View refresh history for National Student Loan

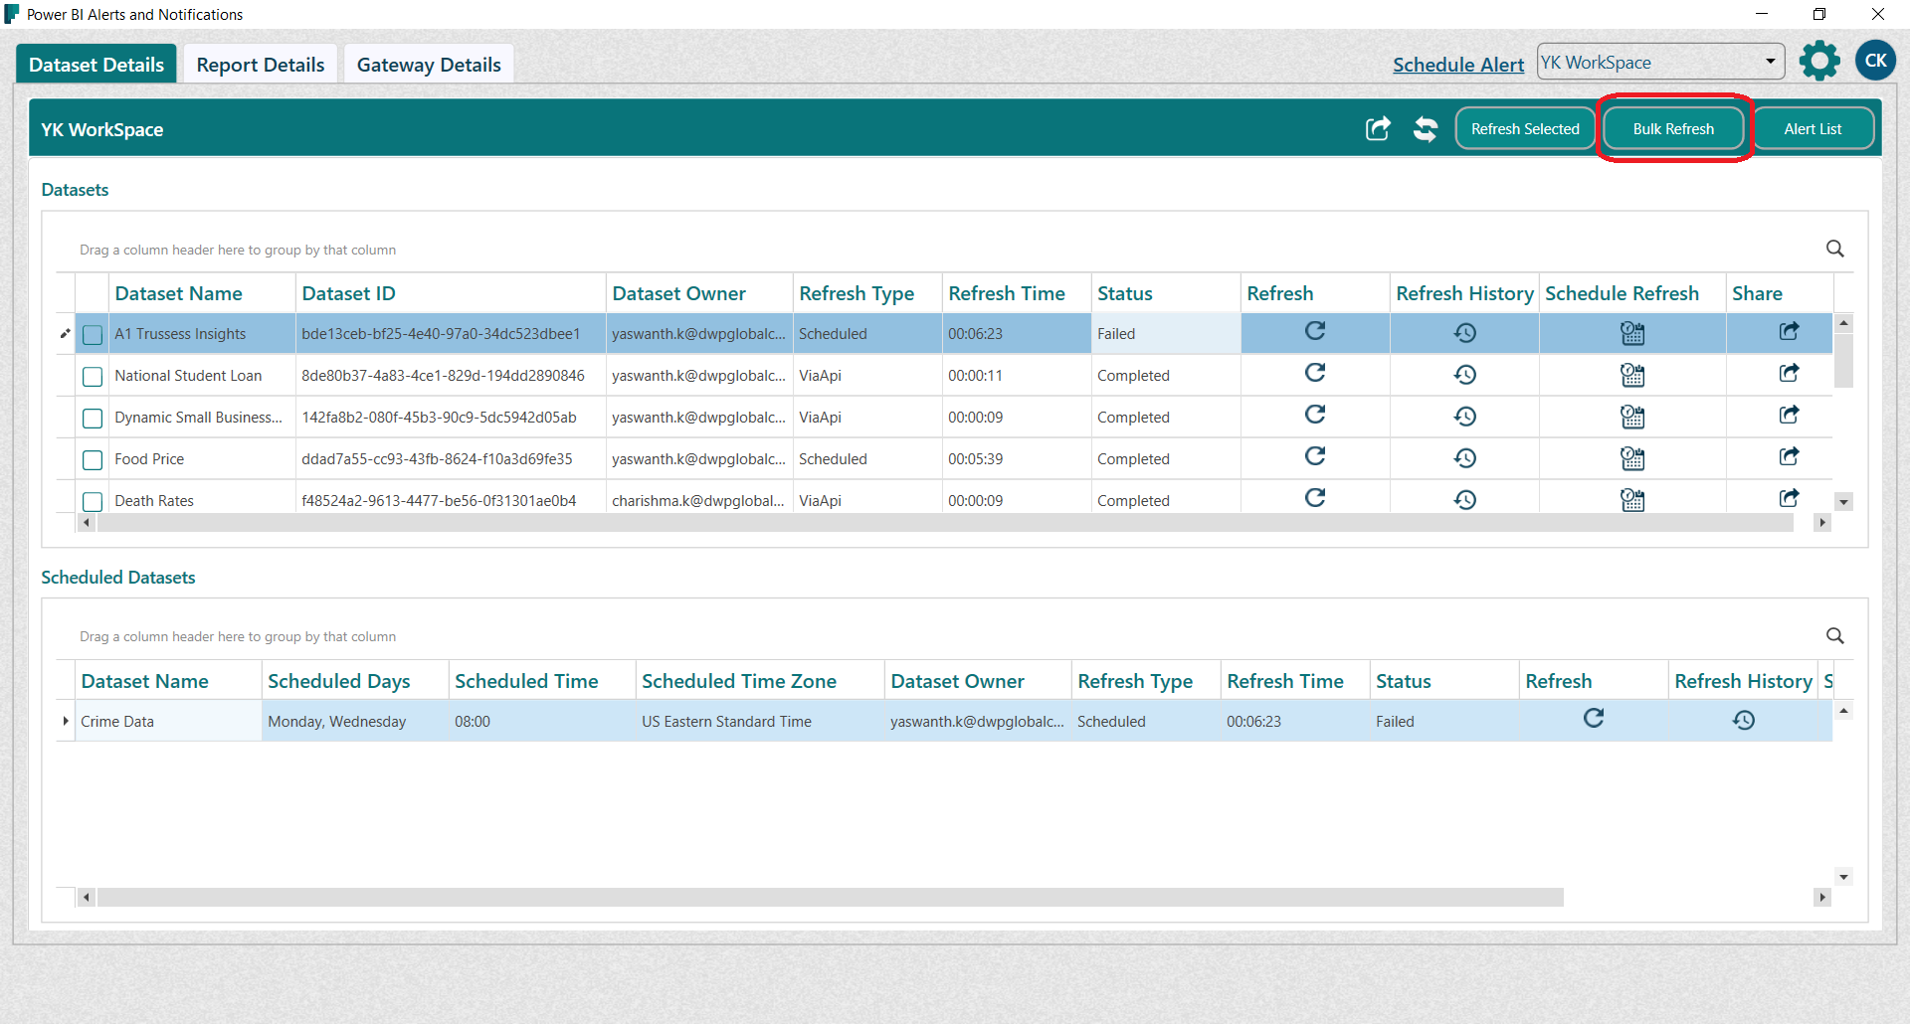[x=1464, y=375]
